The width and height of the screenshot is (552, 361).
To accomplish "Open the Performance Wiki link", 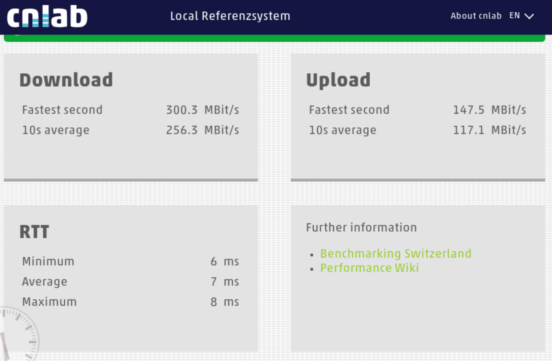I will point(369,268).
